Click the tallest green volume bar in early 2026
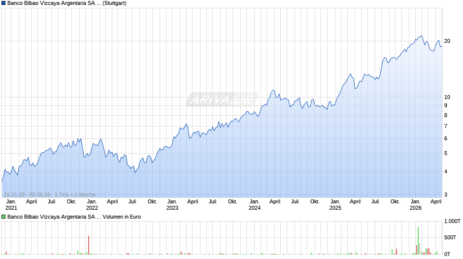This screenshot has height=259, width=463. coord(418,241)
